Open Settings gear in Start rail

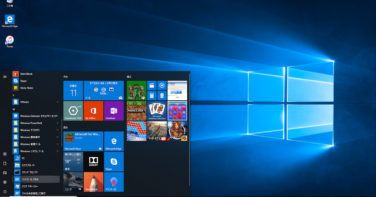(5, 182)
